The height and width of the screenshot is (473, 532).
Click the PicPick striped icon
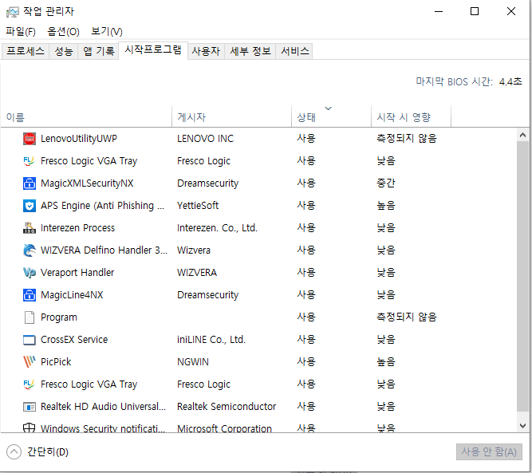point(30,361)
